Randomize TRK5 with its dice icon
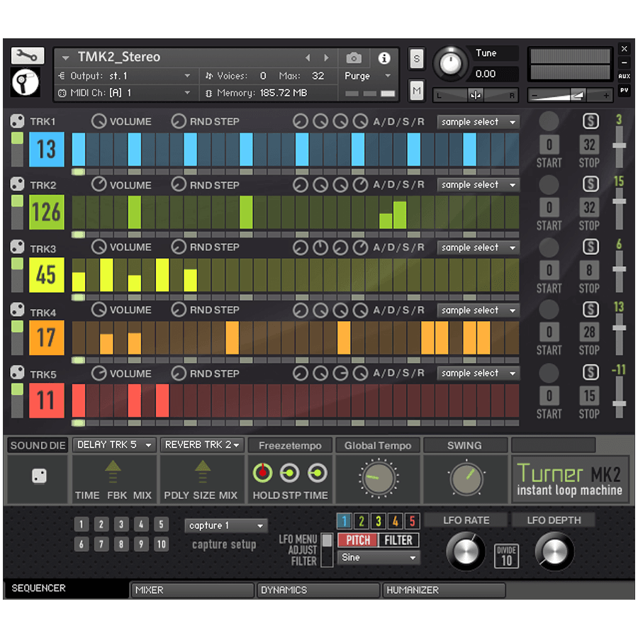This screenshot has height=638, width=638. [18, 373]
